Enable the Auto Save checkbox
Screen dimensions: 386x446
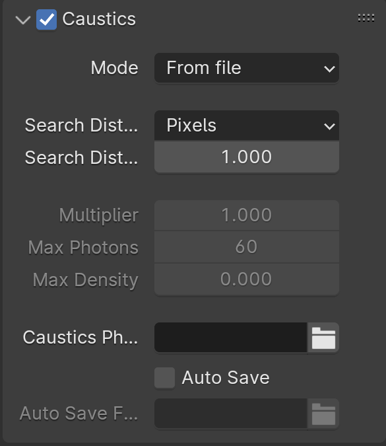[164, 378]
